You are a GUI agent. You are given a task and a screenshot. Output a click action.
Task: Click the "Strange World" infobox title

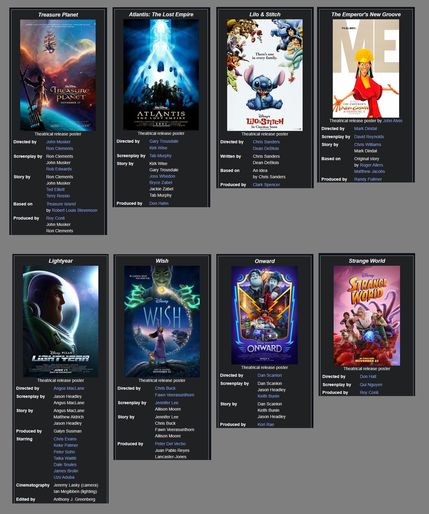click(367, 261)
